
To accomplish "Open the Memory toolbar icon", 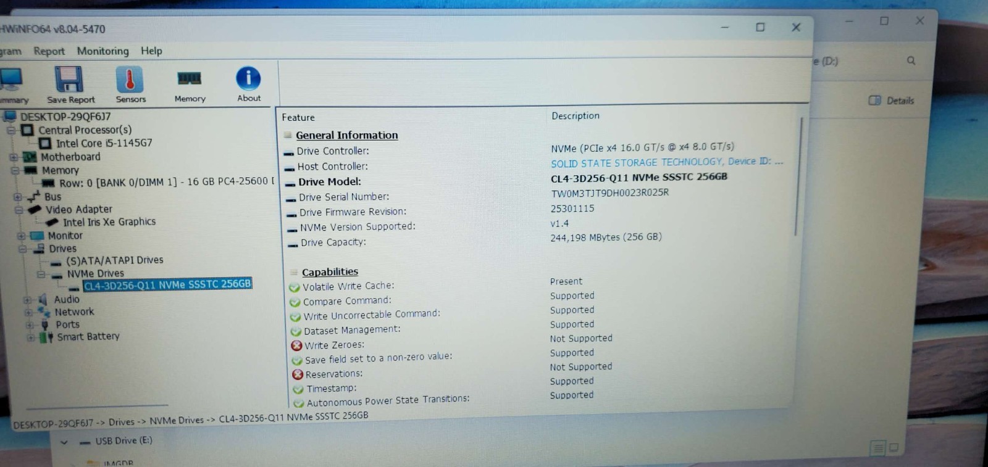I will click(x=189, y=78).
